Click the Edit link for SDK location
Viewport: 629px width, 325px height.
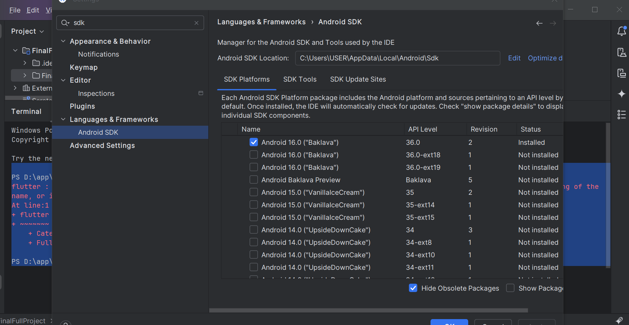point(514,58)
